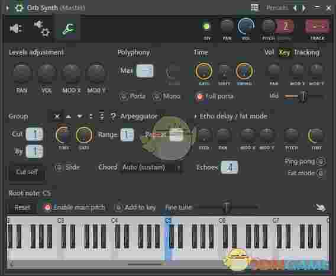The image size is (336, 276).
Task: Click the Echo TIME knob
Action: 316,136
